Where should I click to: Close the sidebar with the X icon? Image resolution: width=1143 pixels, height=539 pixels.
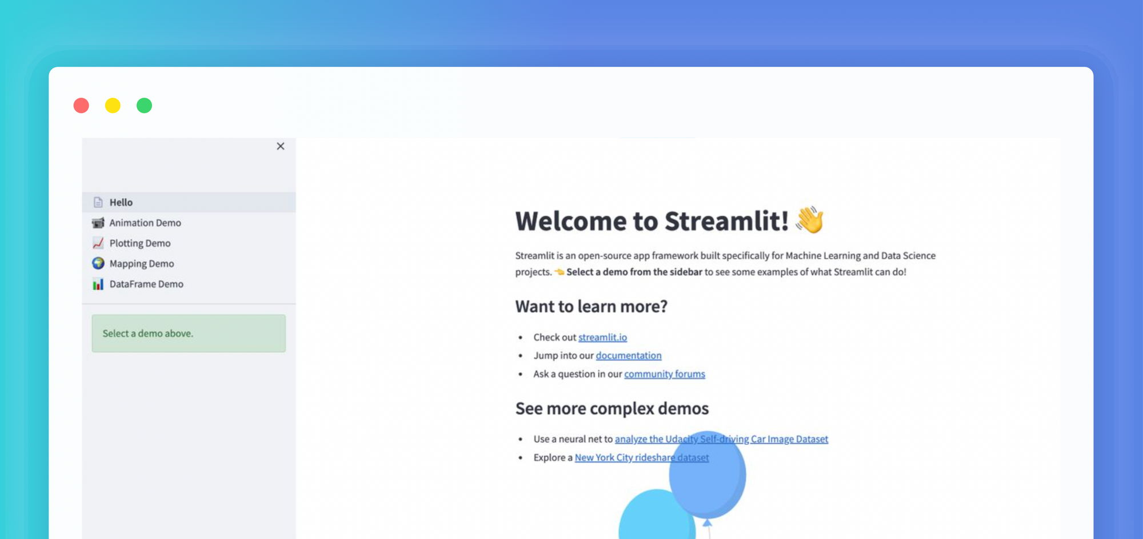click(x=280, y=146)
